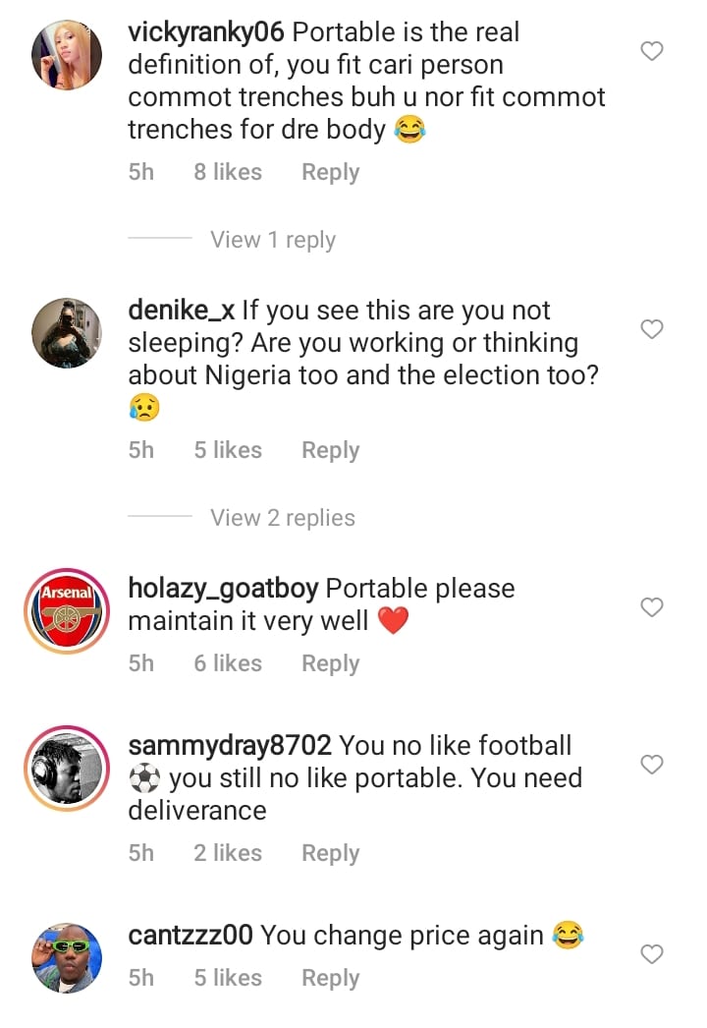Tap the heart on denike_x's comment
This screenshot has height=1028, width=707.
pos(652,329)
